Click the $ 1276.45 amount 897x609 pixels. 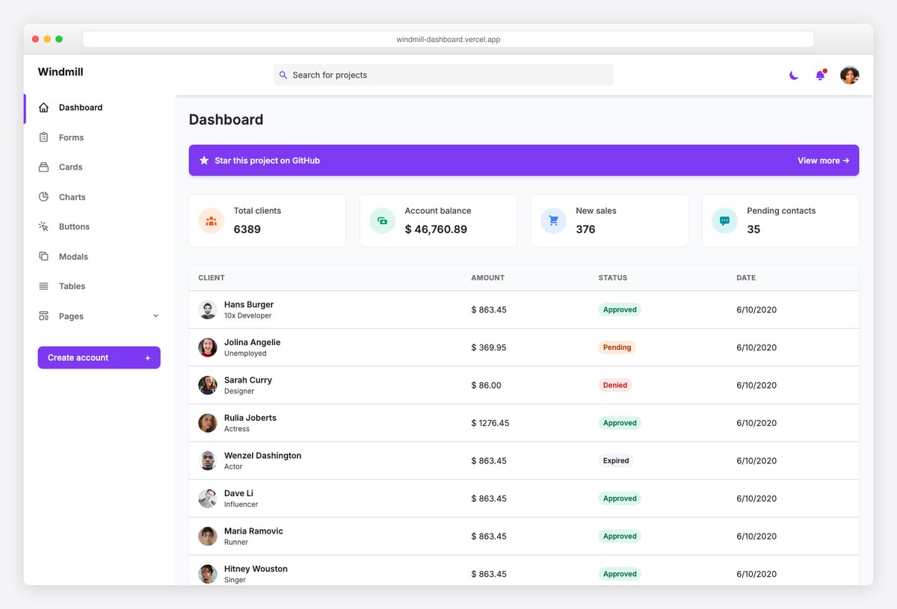(490, 423)
